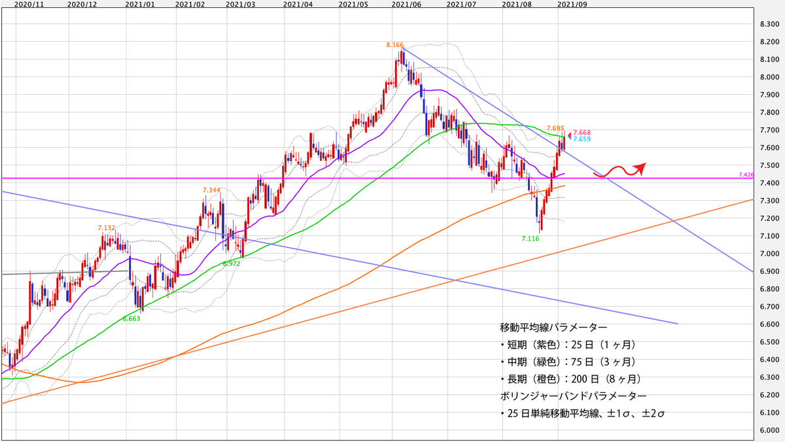Click the 6.800 price axis value
The image size is (785, 442).
[x=769, y=289]
